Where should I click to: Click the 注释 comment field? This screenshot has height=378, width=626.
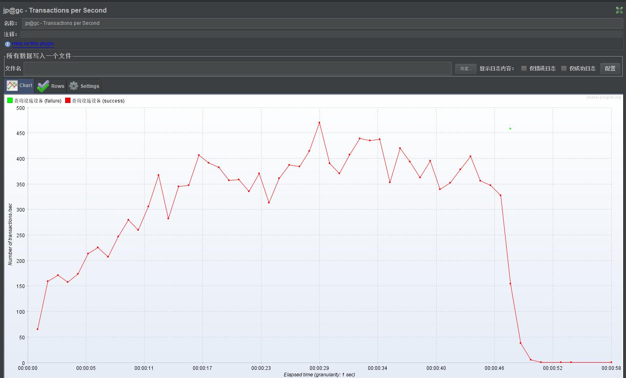[x=322, y=34]
